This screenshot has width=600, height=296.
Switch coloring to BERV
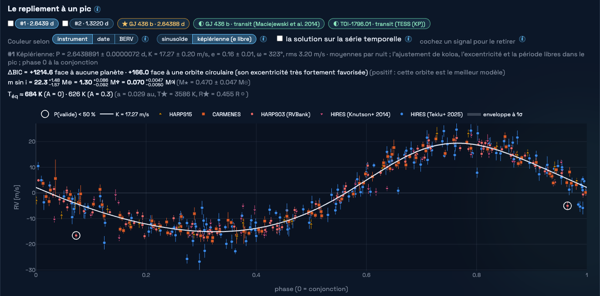[x=126, y=39]
